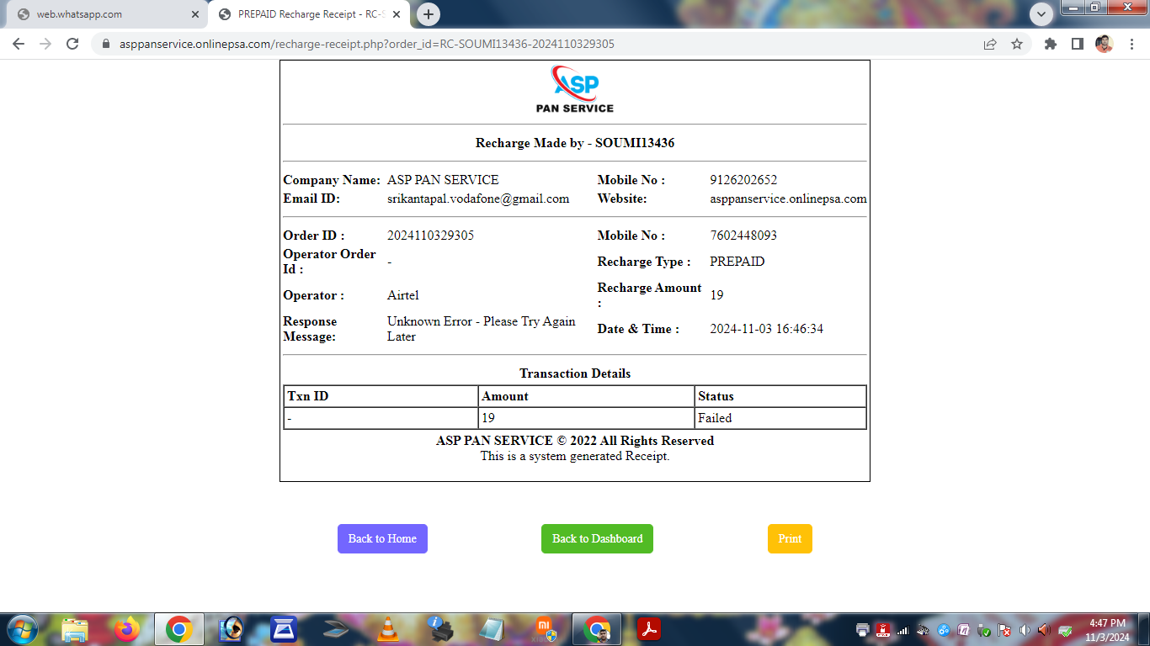This screenshot has height=646, width=1150.
Task: Launch VLC media player from taskbar
Action: 387,629
